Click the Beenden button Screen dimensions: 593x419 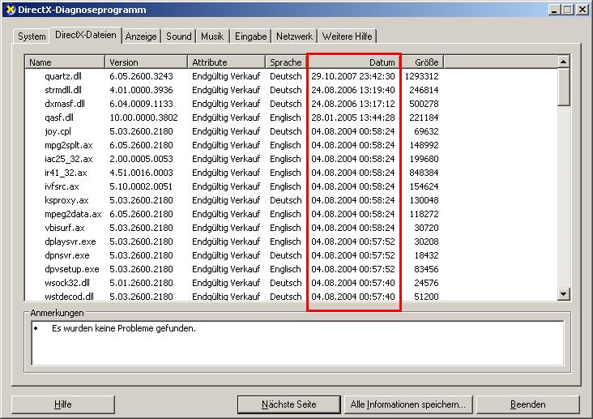(528, 404)
